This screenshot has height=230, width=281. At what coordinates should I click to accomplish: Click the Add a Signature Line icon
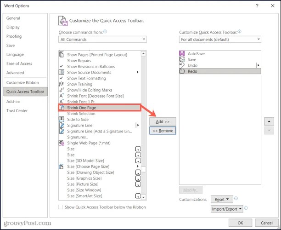(62, 131)
